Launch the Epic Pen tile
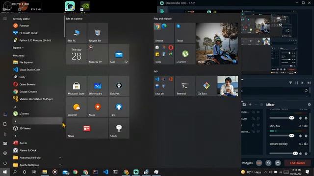This screenshot has width=314, height=176. tap(119, 86)
